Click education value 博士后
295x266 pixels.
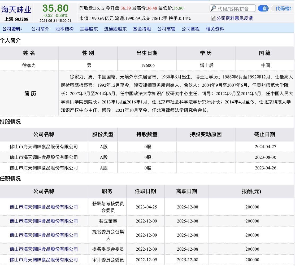click(x=207, y=66)
